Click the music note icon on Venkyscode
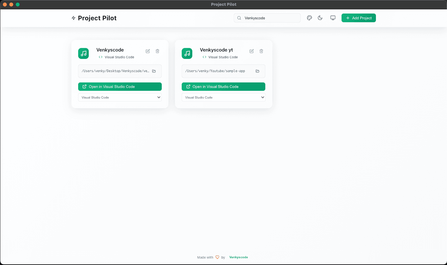Screen dimensions: 447x265 click(83, 53)
